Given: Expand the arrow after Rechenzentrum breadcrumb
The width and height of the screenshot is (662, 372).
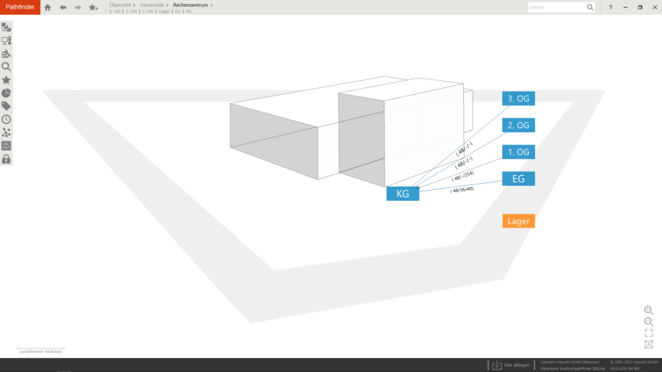Looking at the screenshot, I should click(x=212, y=5).
